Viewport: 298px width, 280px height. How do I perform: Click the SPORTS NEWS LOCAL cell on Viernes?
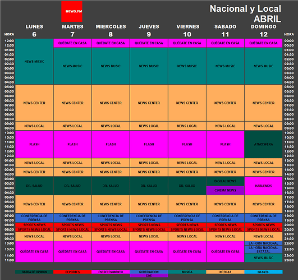[187, 229]
